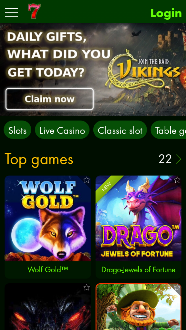The image size is (186, 330).
Task: Choose the Classic slot category
Action: click(x=120, y=130)
